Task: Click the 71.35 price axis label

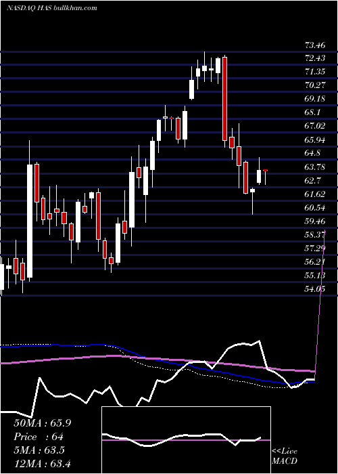Action: 315,72
